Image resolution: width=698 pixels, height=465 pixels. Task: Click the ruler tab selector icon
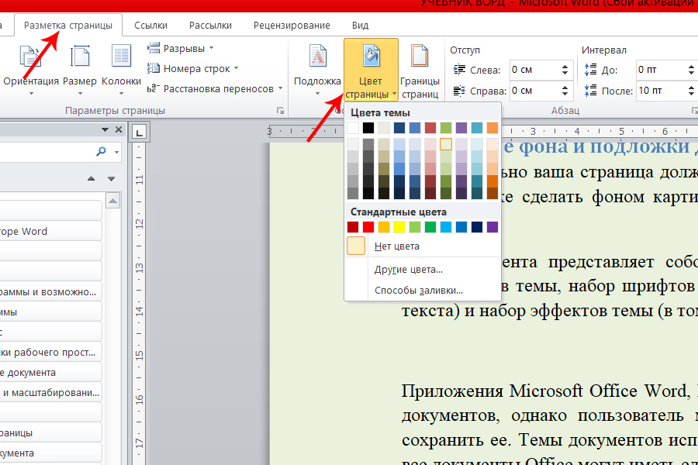(140, 133)
